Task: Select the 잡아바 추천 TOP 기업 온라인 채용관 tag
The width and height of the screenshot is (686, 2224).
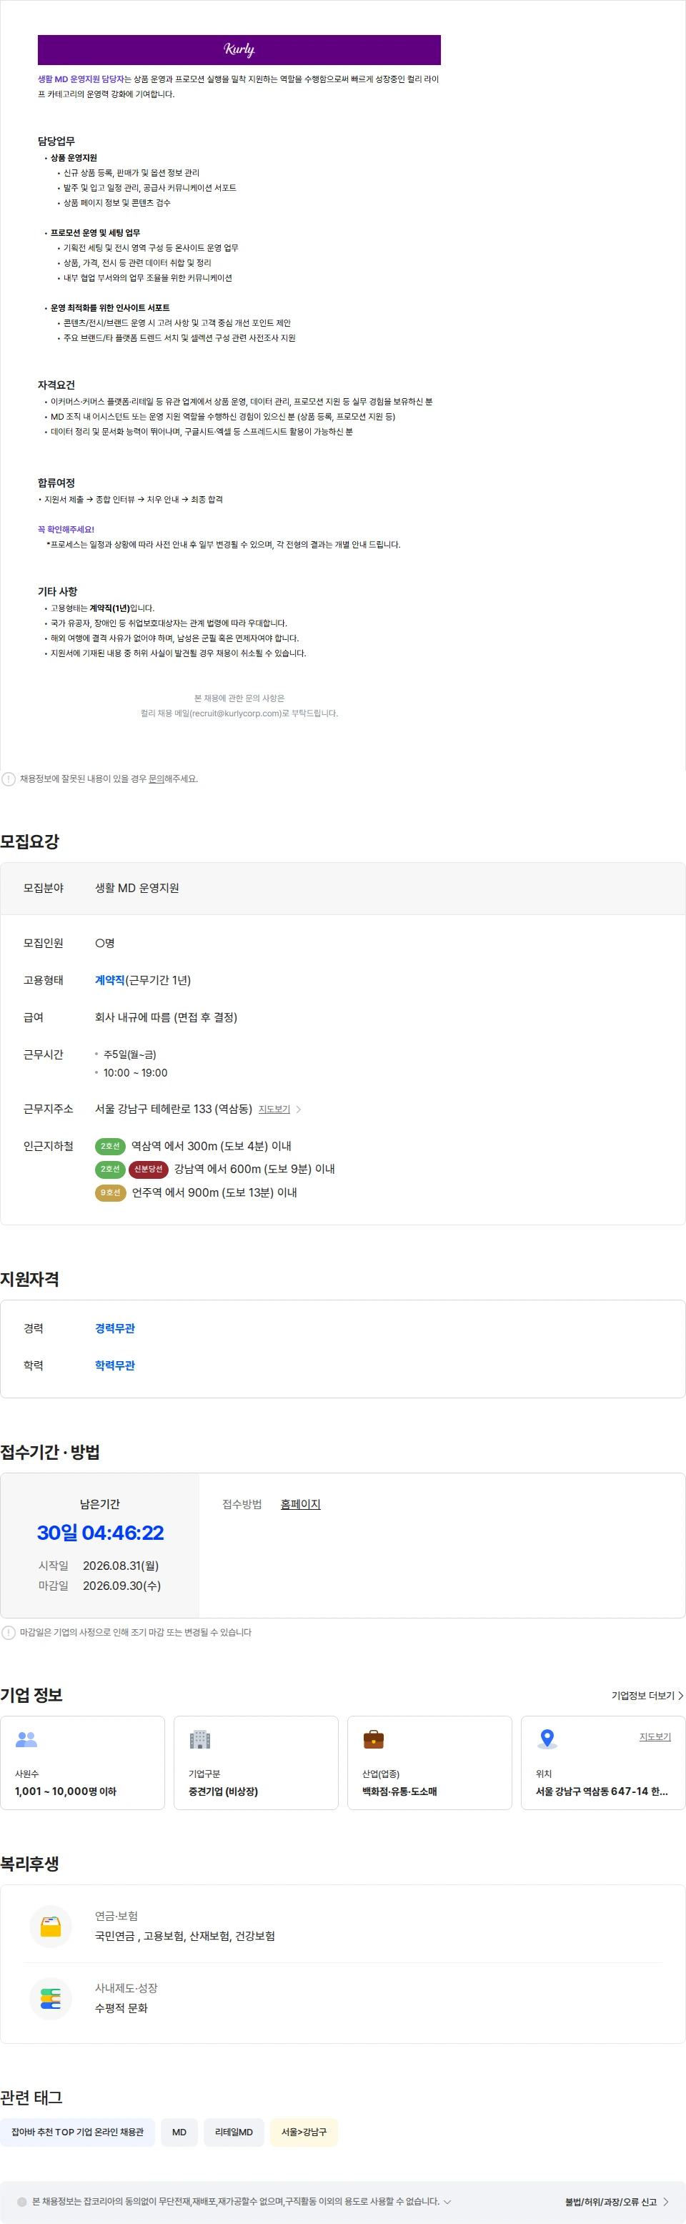Action: 78,2132
